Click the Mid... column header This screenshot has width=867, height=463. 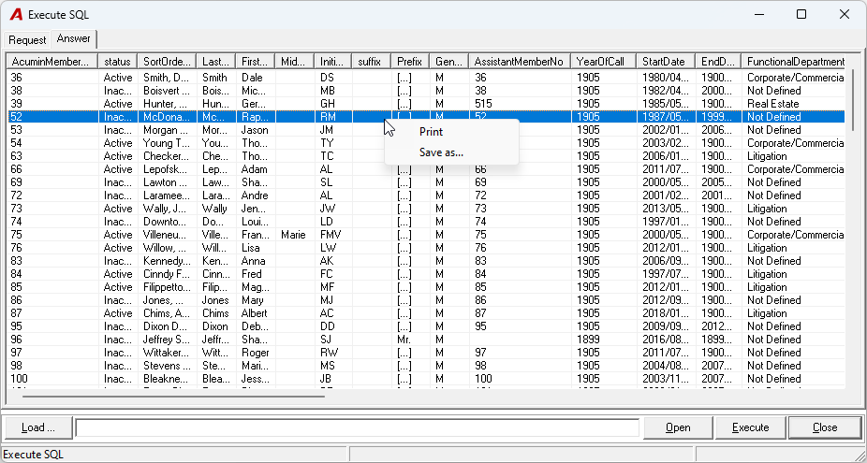[294, 62]
